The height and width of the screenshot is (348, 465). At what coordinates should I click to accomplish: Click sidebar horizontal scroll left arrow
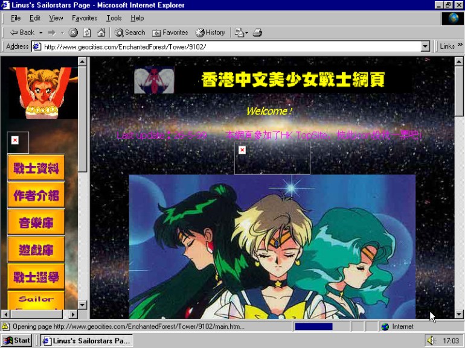(5, 314)
